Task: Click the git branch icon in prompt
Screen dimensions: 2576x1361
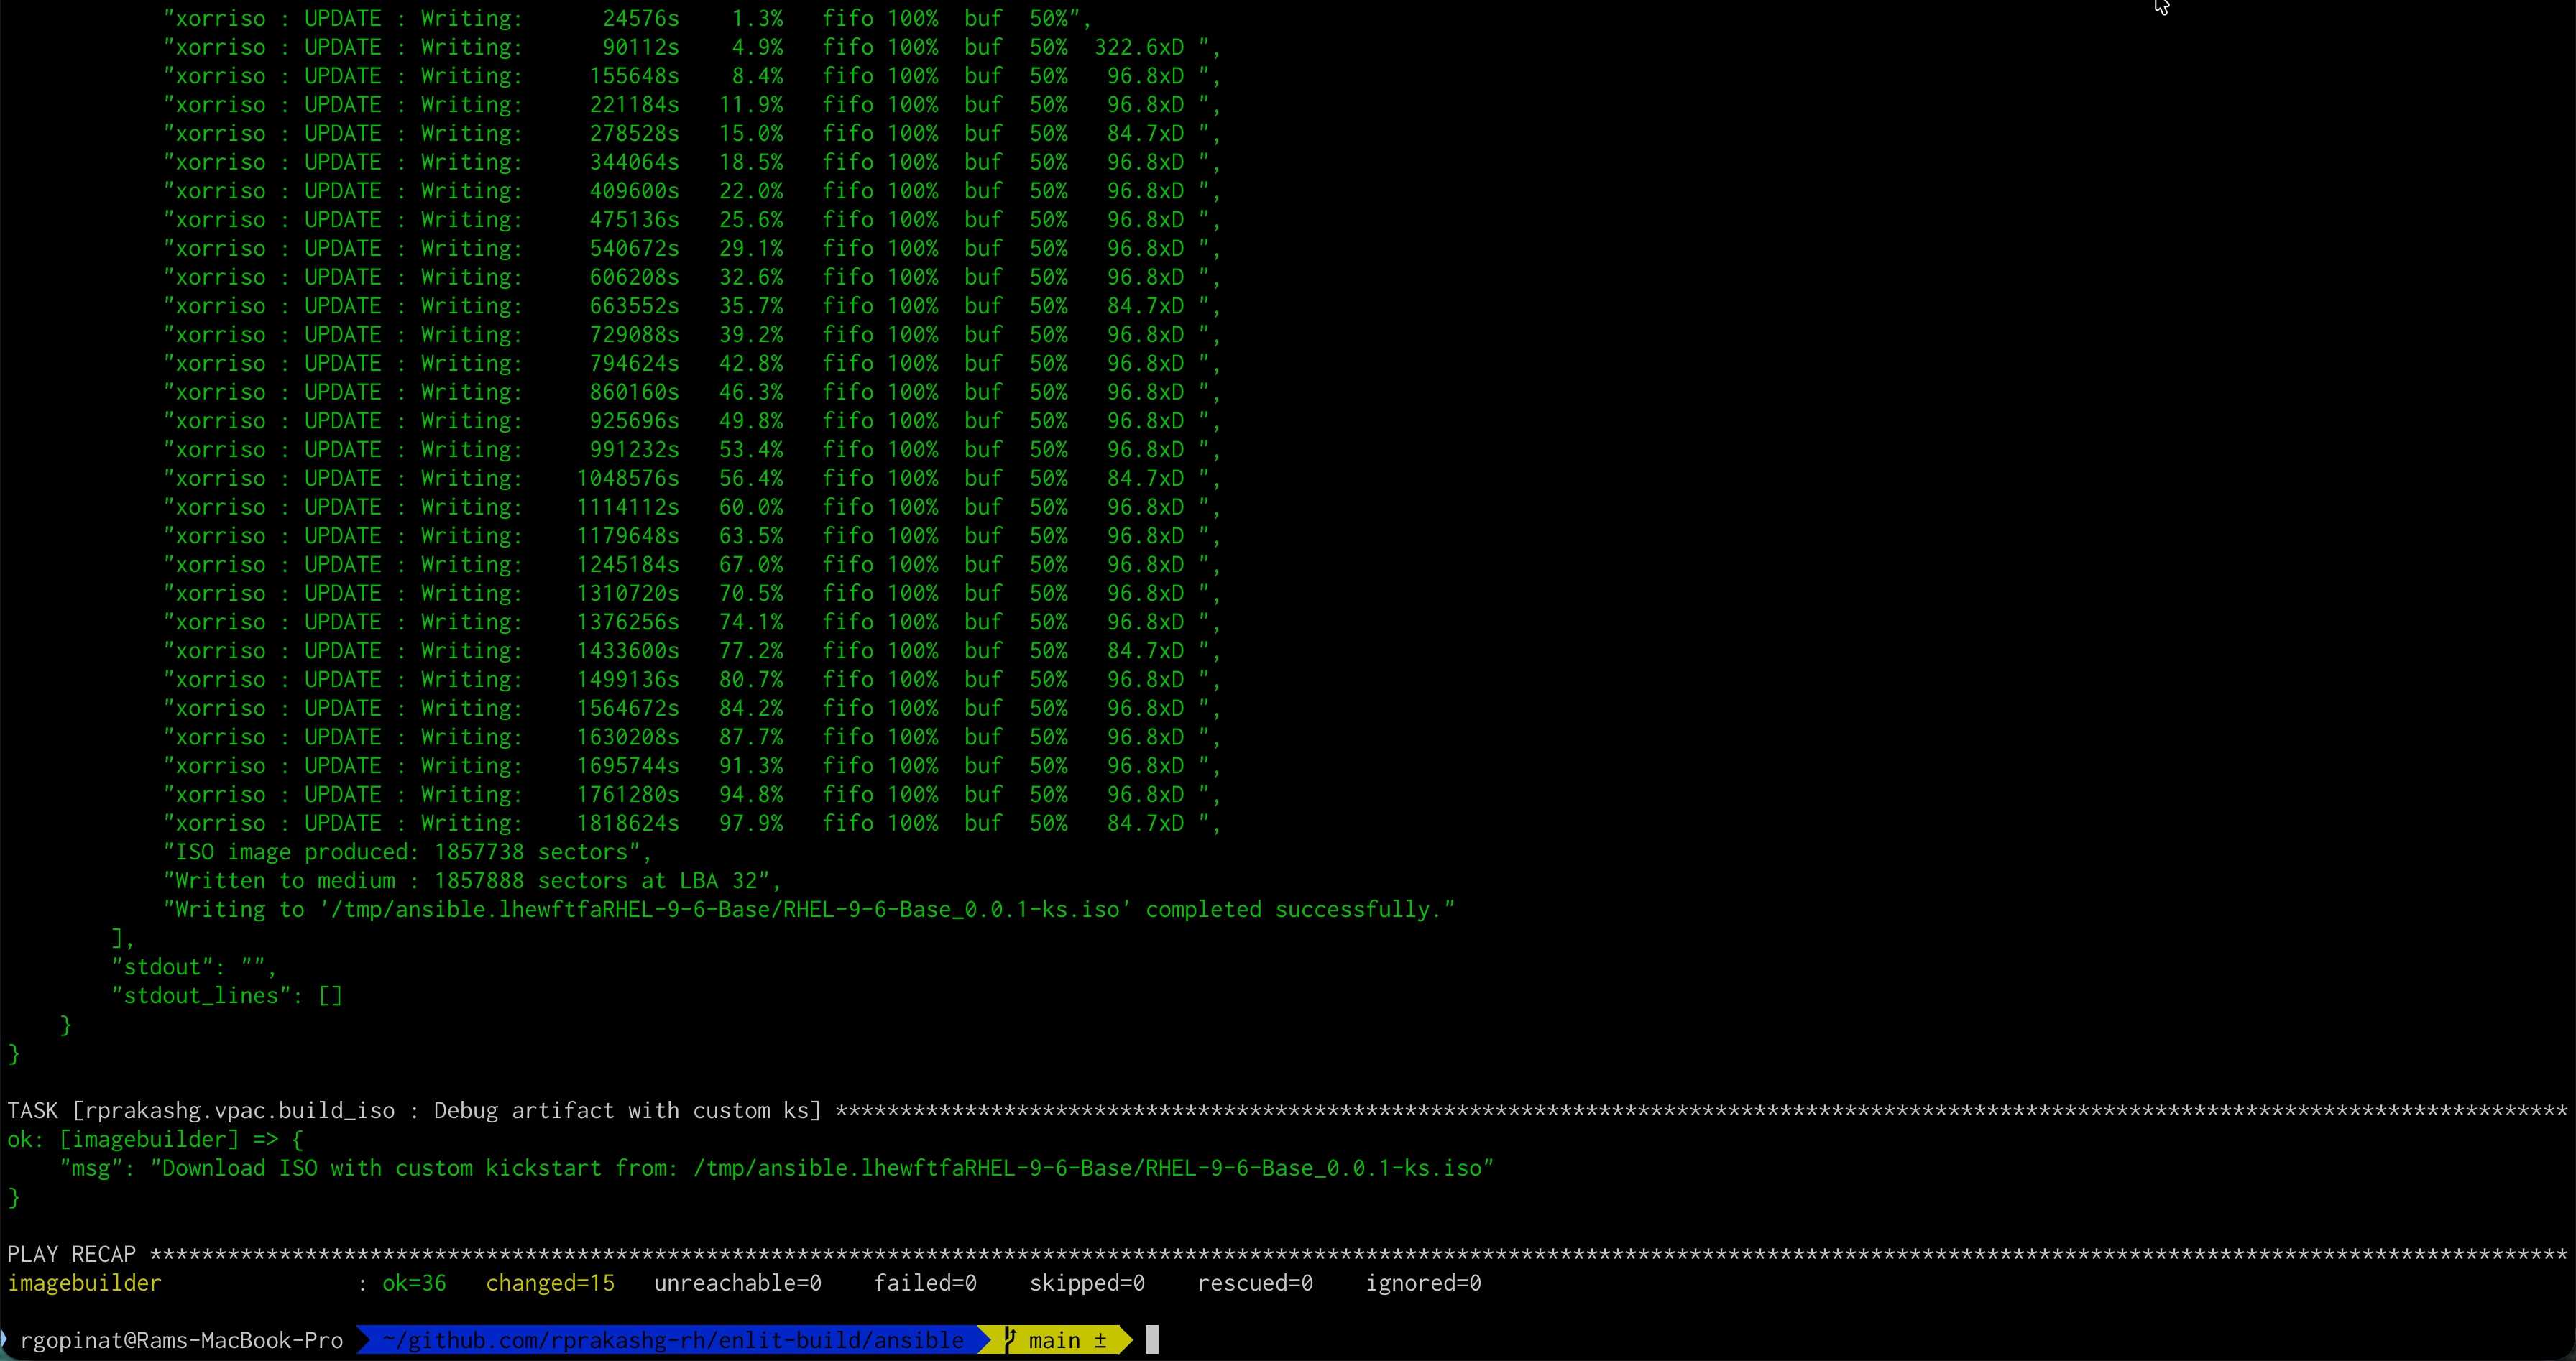Action: pyautogui.click(x=1010, y=1340)
